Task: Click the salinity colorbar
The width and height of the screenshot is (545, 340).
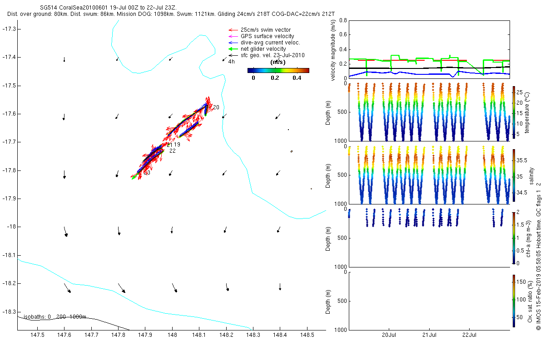Action: tap(514, 175)
